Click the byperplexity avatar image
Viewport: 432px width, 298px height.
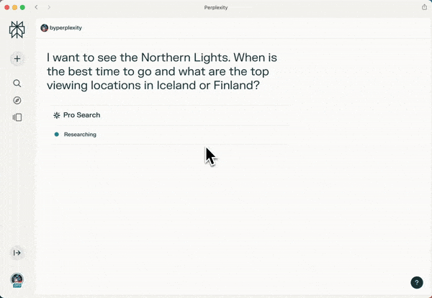click(44, 28)
